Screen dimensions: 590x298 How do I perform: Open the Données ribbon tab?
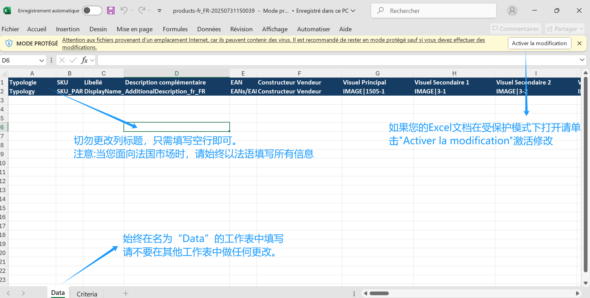pos(209,29)
